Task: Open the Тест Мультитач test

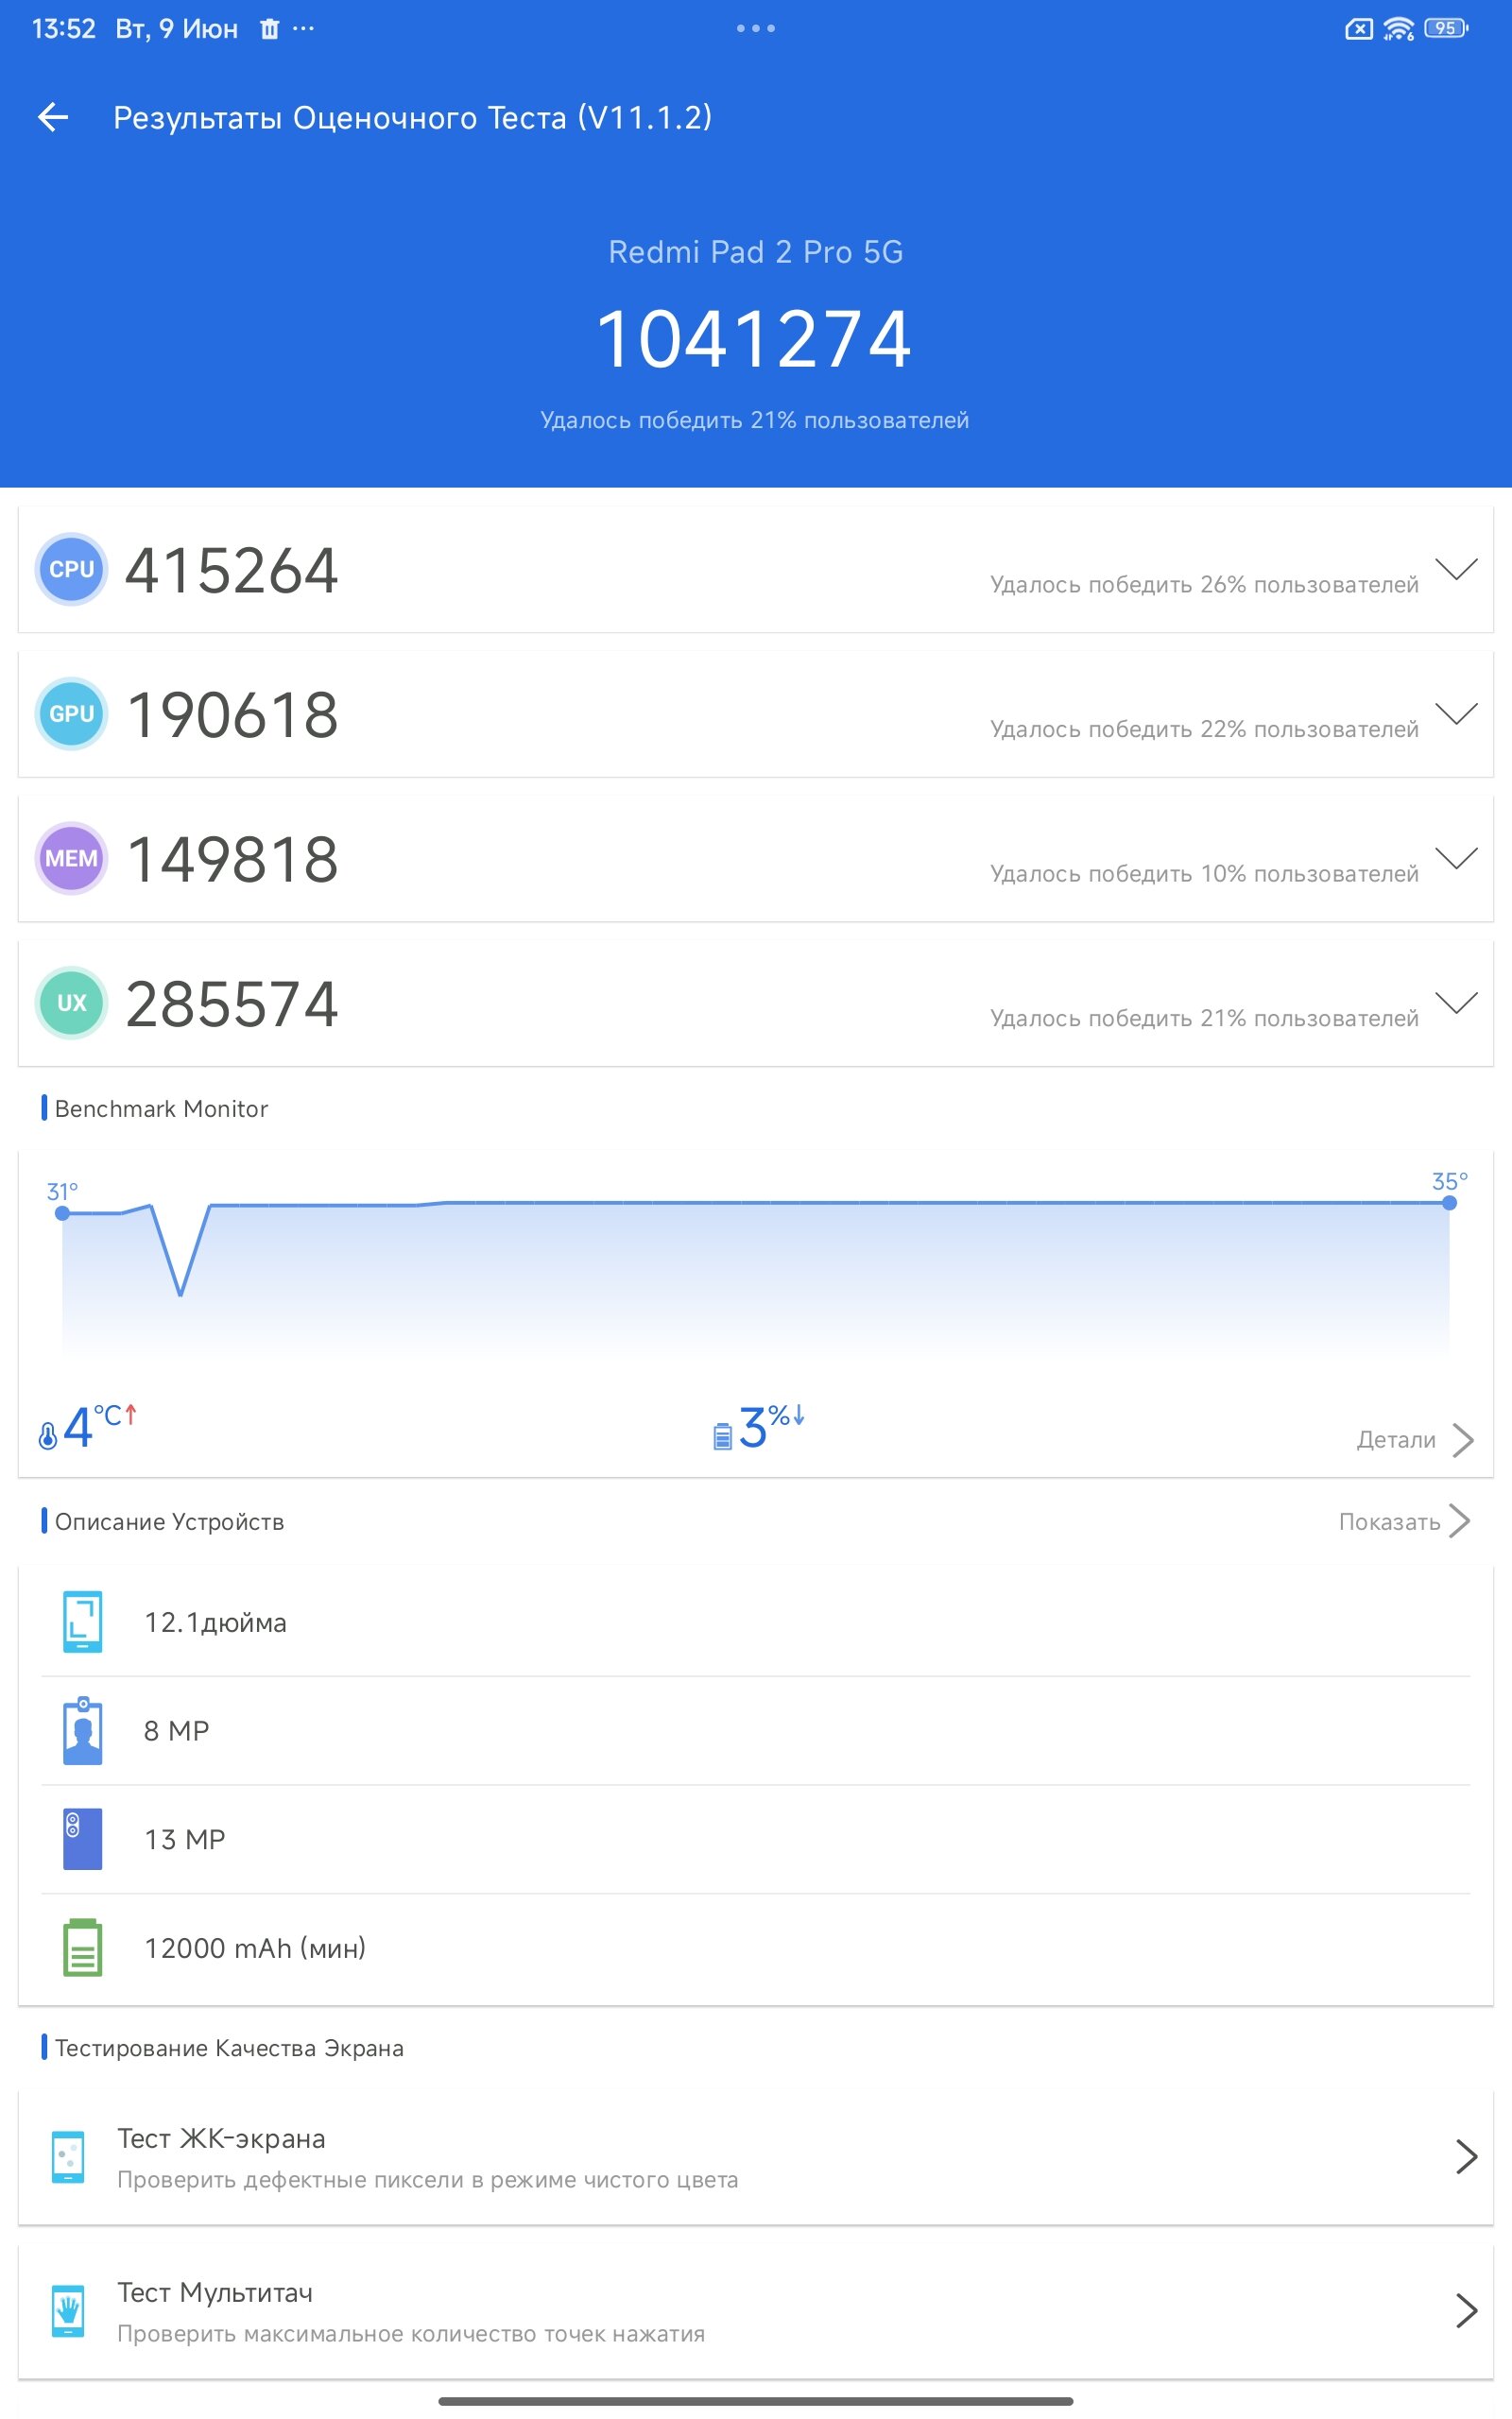Action: pos(756,2311)
